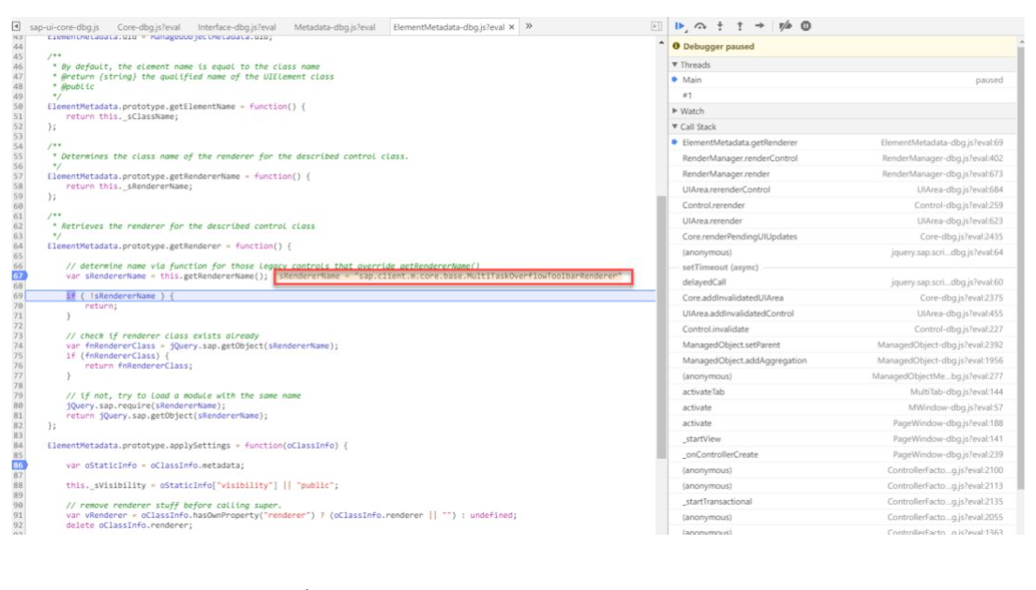Click the jQuery.sap.require(sRendererName) line
The width and height of the screenshot is (1036, 590).
coord(145,406)
